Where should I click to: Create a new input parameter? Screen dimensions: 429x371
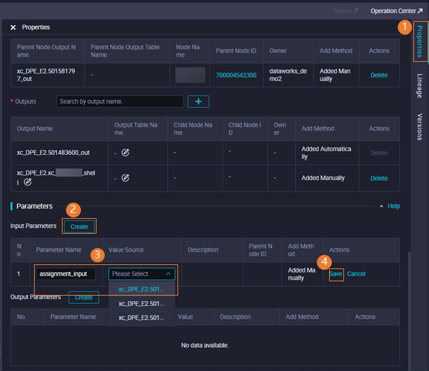pyautogui.click(x=79, y=226)
